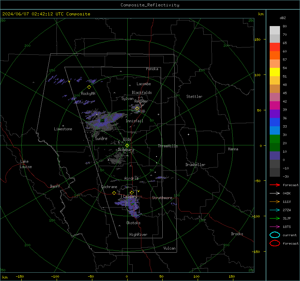
Task: Click the violet-purple swatch near 39 dBZ
Action: tap(275, 114)
